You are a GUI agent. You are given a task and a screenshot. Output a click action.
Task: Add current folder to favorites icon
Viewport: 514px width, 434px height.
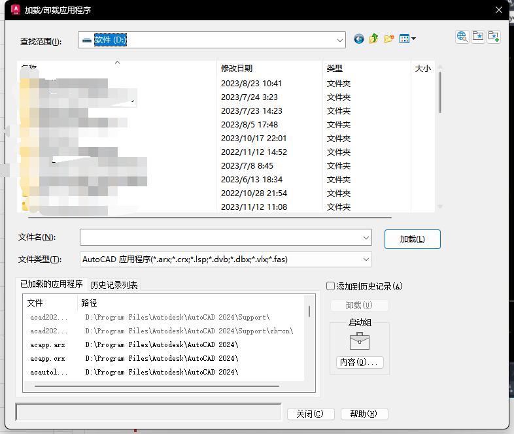pos(494,37)
